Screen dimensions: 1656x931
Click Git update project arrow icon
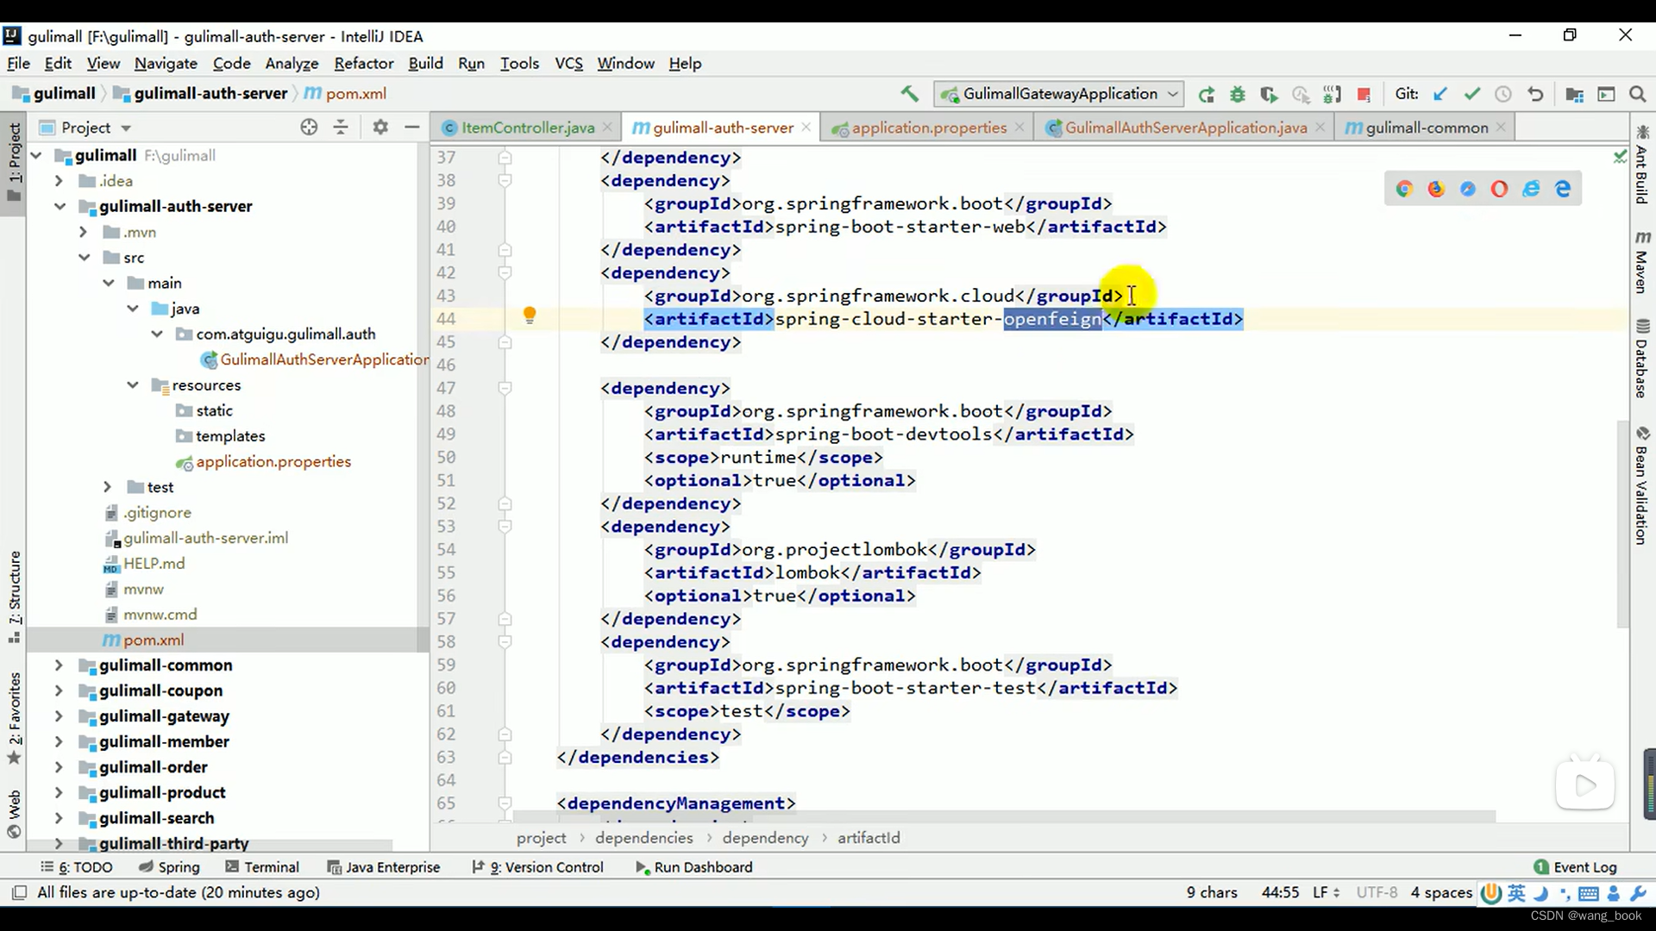coord(1440,94)
